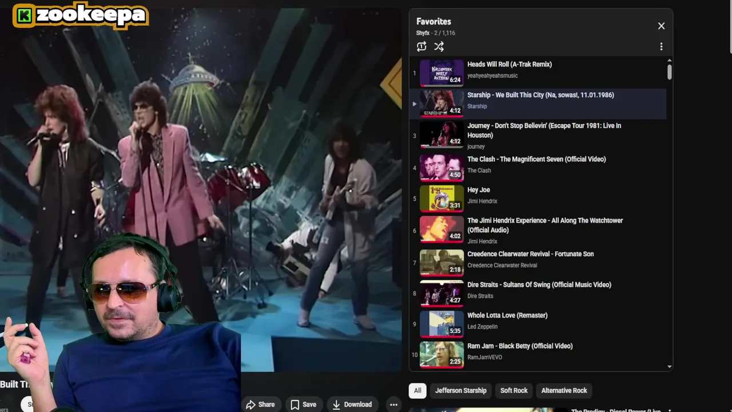Select the Alternative Rock filter chip

click(564, 390)
